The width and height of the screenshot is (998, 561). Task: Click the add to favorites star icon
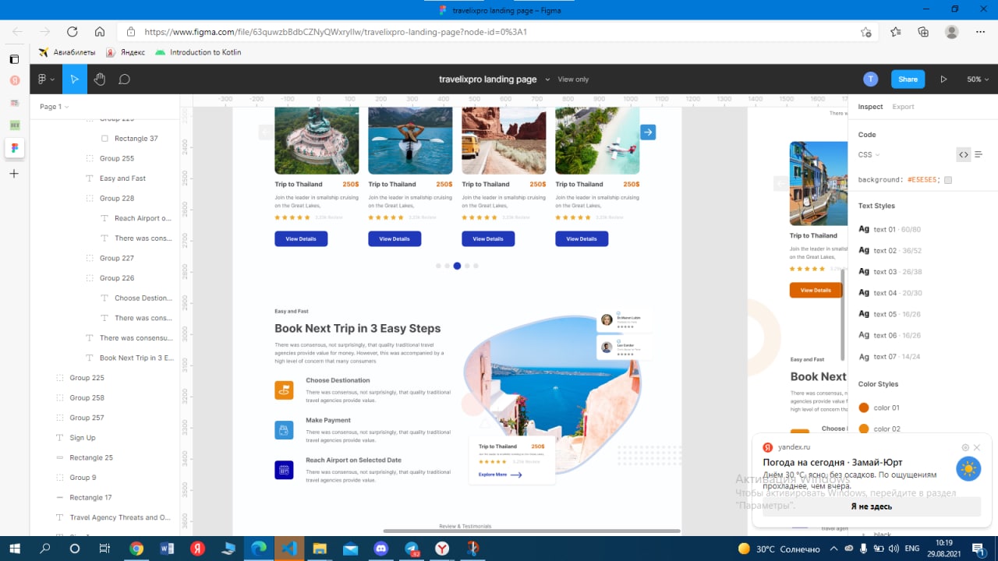(865, 32)
